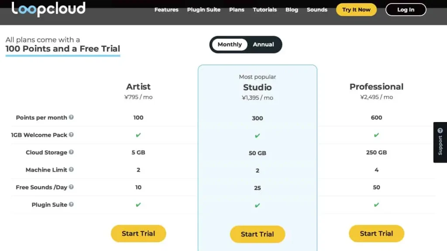Click the Machine Limit help icon

click(x=71, y=170)
